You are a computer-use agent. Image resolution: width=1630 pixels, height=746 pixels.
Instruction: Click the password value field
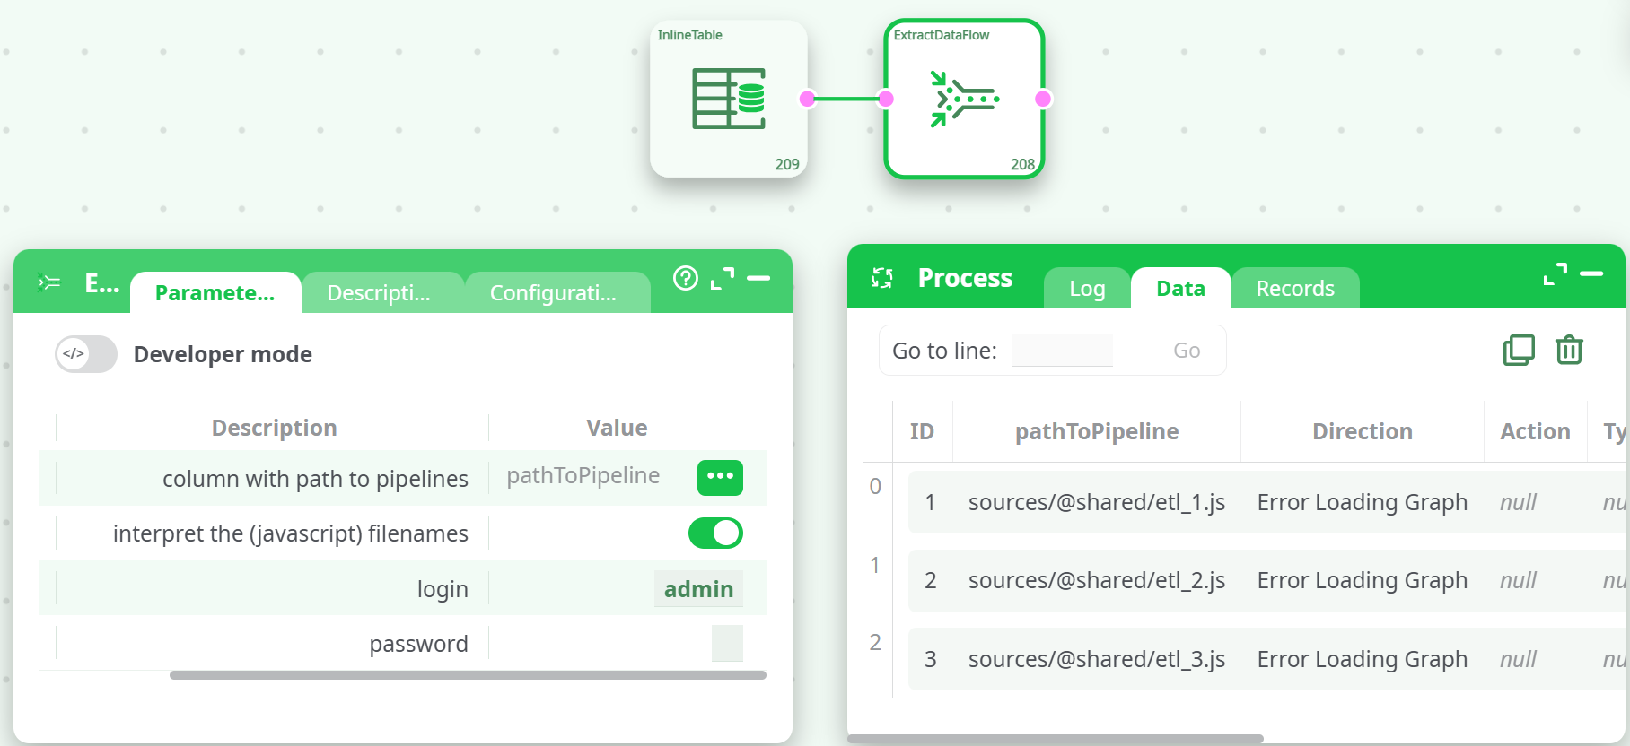(x=726, y=643)
